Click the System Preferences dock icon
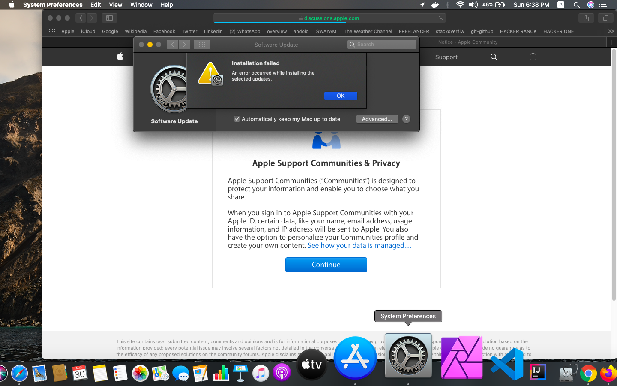This screenshot has height=386, width=617. point(408,356)
